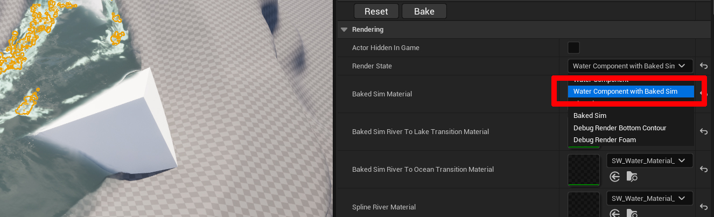The height and width of the screenshot is (217, 714).
Task: Open River To Ocean material asset dropdown
Action: click(649, 160)
